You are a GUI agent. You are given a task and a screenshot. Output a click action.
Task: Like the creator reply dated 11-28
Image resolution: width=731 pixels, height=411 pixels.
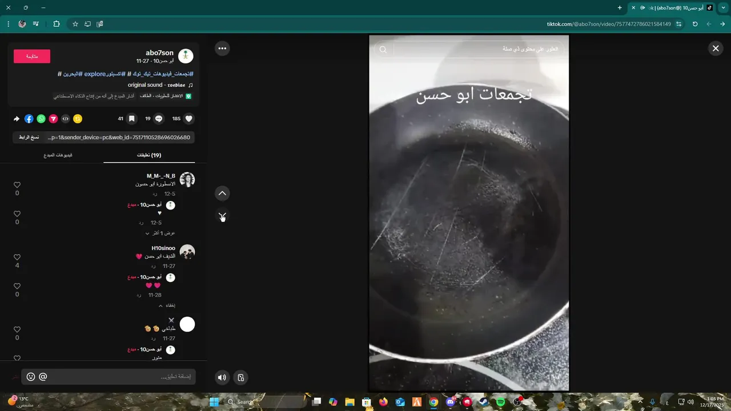tap(17, 286)
